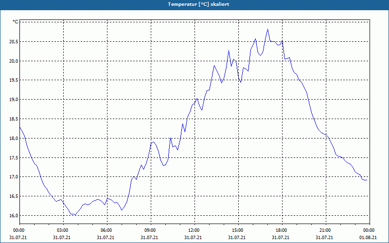Click the 'Temperatur [°C] skaliert' chart title
This screenshot has height=243, width=389.
(198, 4)
